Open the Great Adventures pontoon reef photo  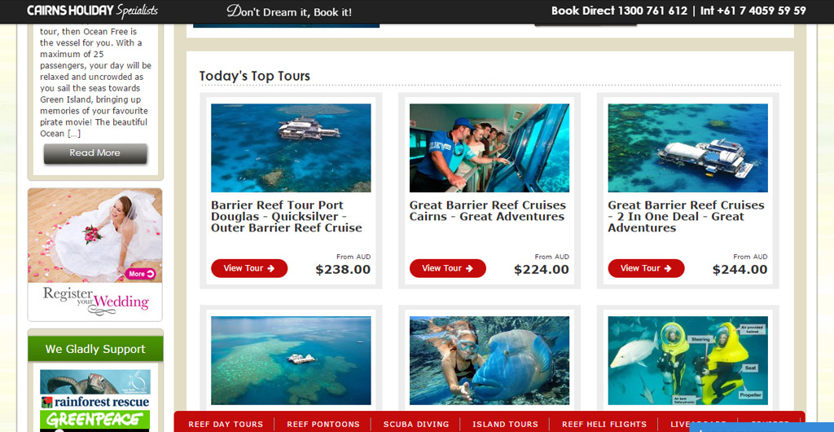click(x=687, y=148)
